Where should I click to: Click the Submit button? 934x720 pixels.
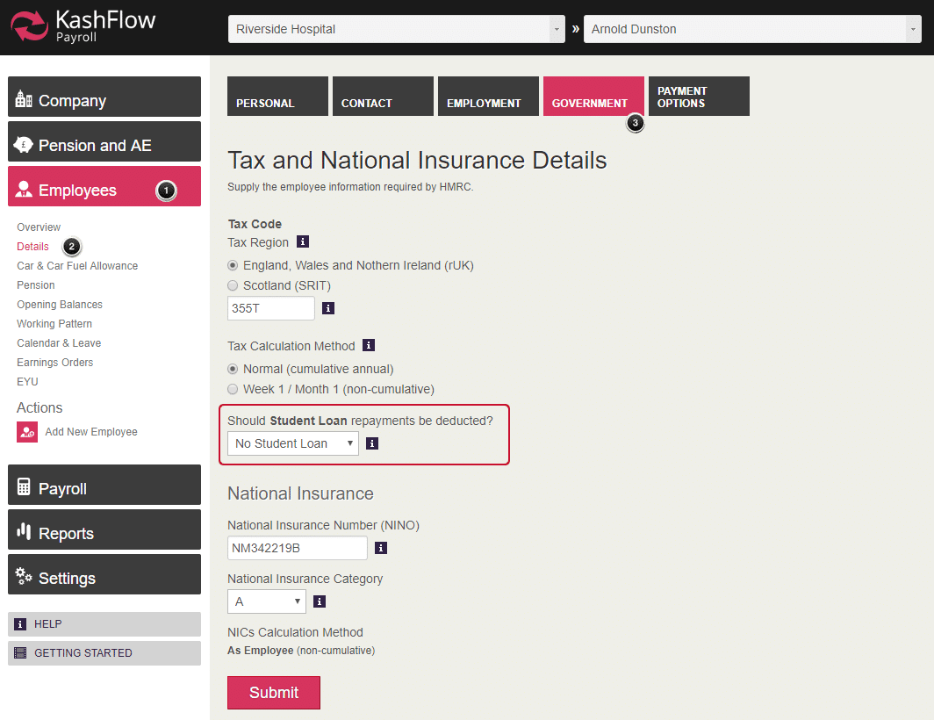[274, 692]
